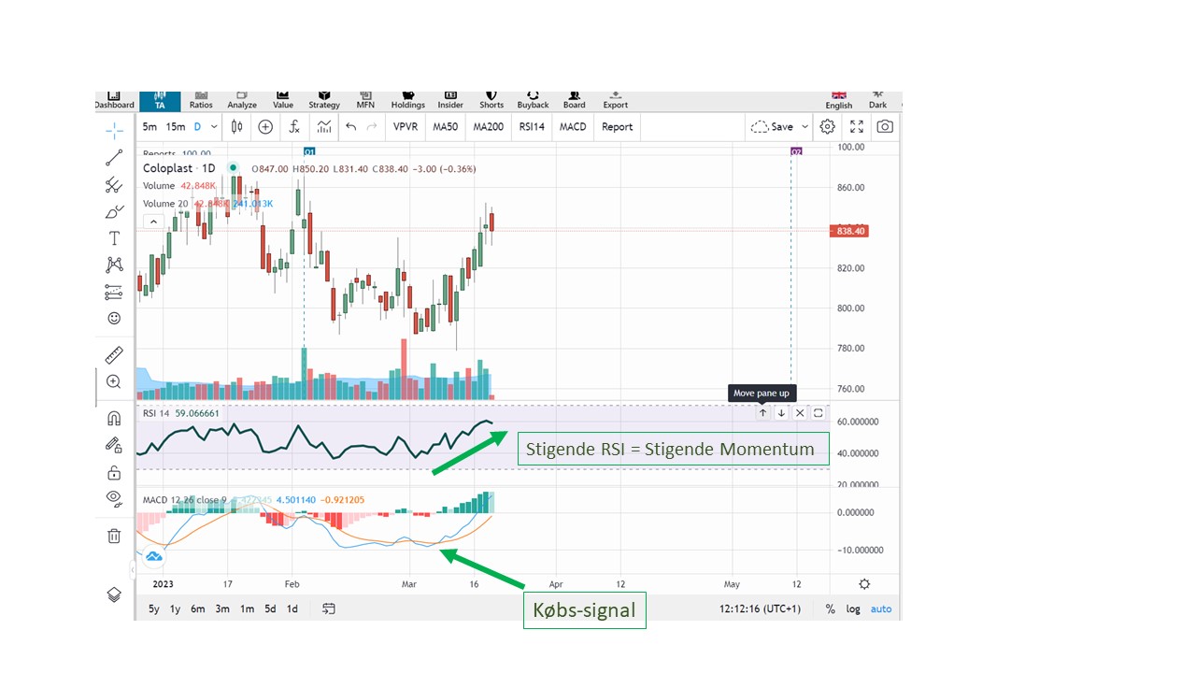Open the Holdings tab
1196x673 pixels.
coord(408,99)
